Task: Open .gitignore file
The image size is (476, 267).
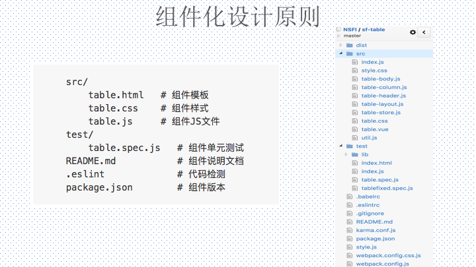Action: [370, 214]
